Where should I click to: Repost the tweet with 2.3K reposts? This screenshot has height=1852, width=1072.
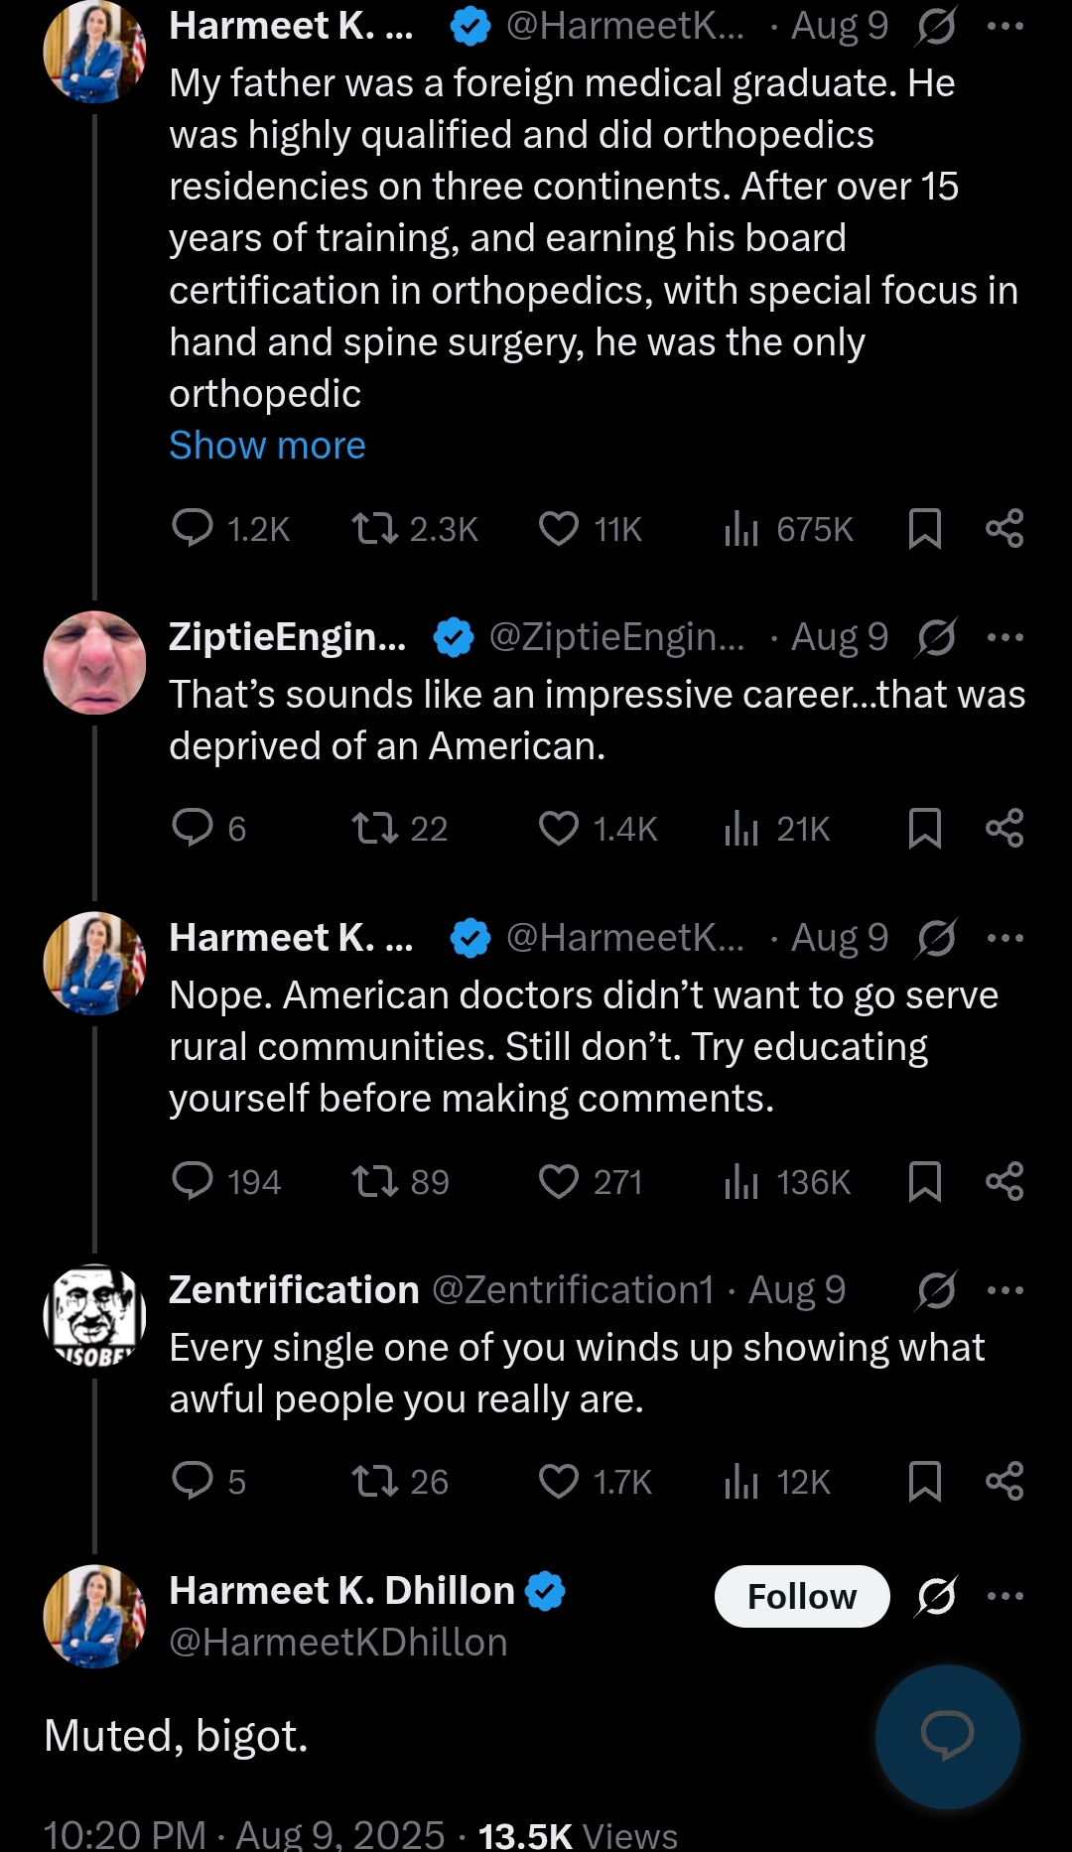(375, 529)
